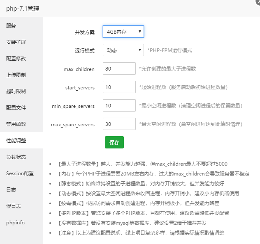This screenshot has height=244, width=260.
Task: Click the start_servers label
Action: [x=80, y=88]
